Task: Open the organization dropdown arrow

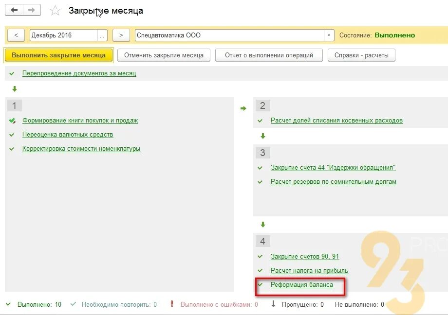Action: (329, 35)
